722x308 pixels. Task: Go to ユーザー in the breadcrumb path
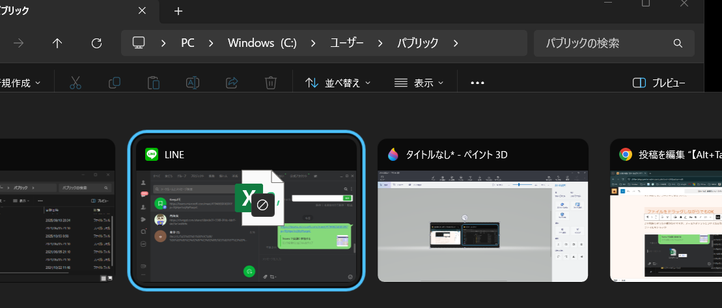click(356, 43)
